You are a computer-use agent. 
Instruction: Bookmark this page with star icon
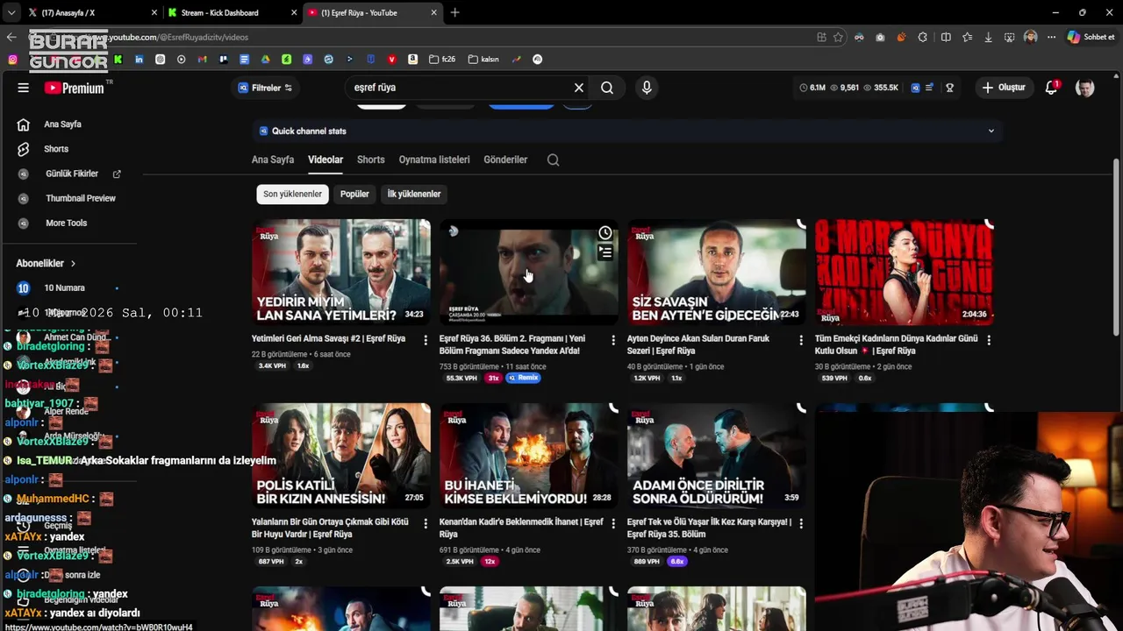[x=838, y=38]
